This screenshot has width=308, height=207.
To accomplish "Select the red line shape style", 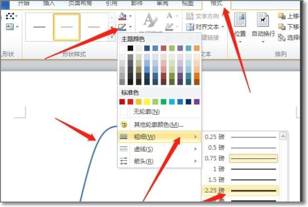I will point(94,27).
